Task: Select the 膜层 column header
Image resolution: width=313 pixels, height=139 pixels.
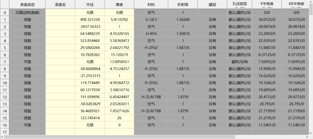Action: click(212, 4)
